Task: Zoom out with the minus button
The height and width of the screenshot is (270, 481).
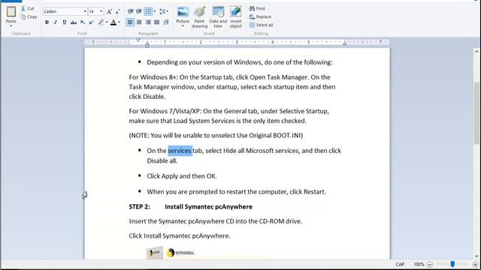Action: click(430, 264)
